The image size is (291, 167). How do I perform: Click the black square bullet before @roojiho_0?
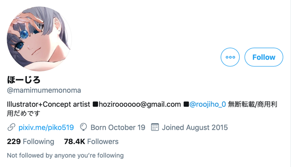tap(186, 104)
